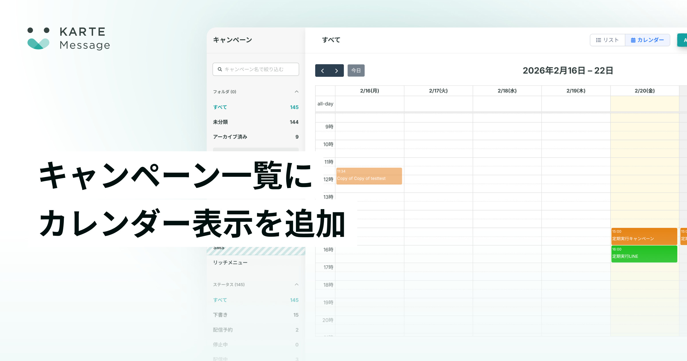Open Copy of Copy of testtest event
The image size is (687, 361).
[369, 176]
